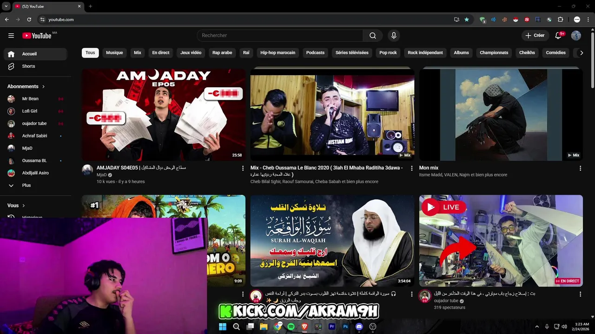Open the account avatar menu

pos(576,36)
